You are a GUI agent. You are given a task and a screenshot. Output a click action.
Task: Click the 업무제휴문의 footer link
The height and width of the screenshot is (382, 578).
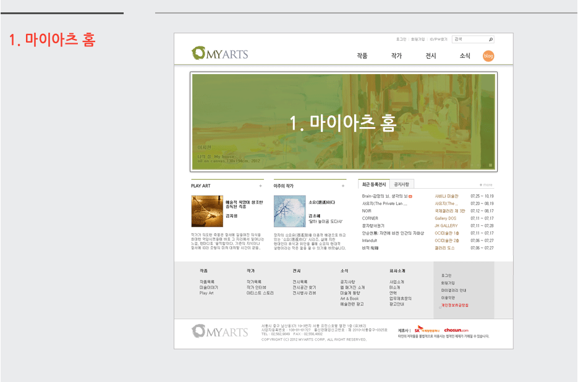click(x=401, y=299)
